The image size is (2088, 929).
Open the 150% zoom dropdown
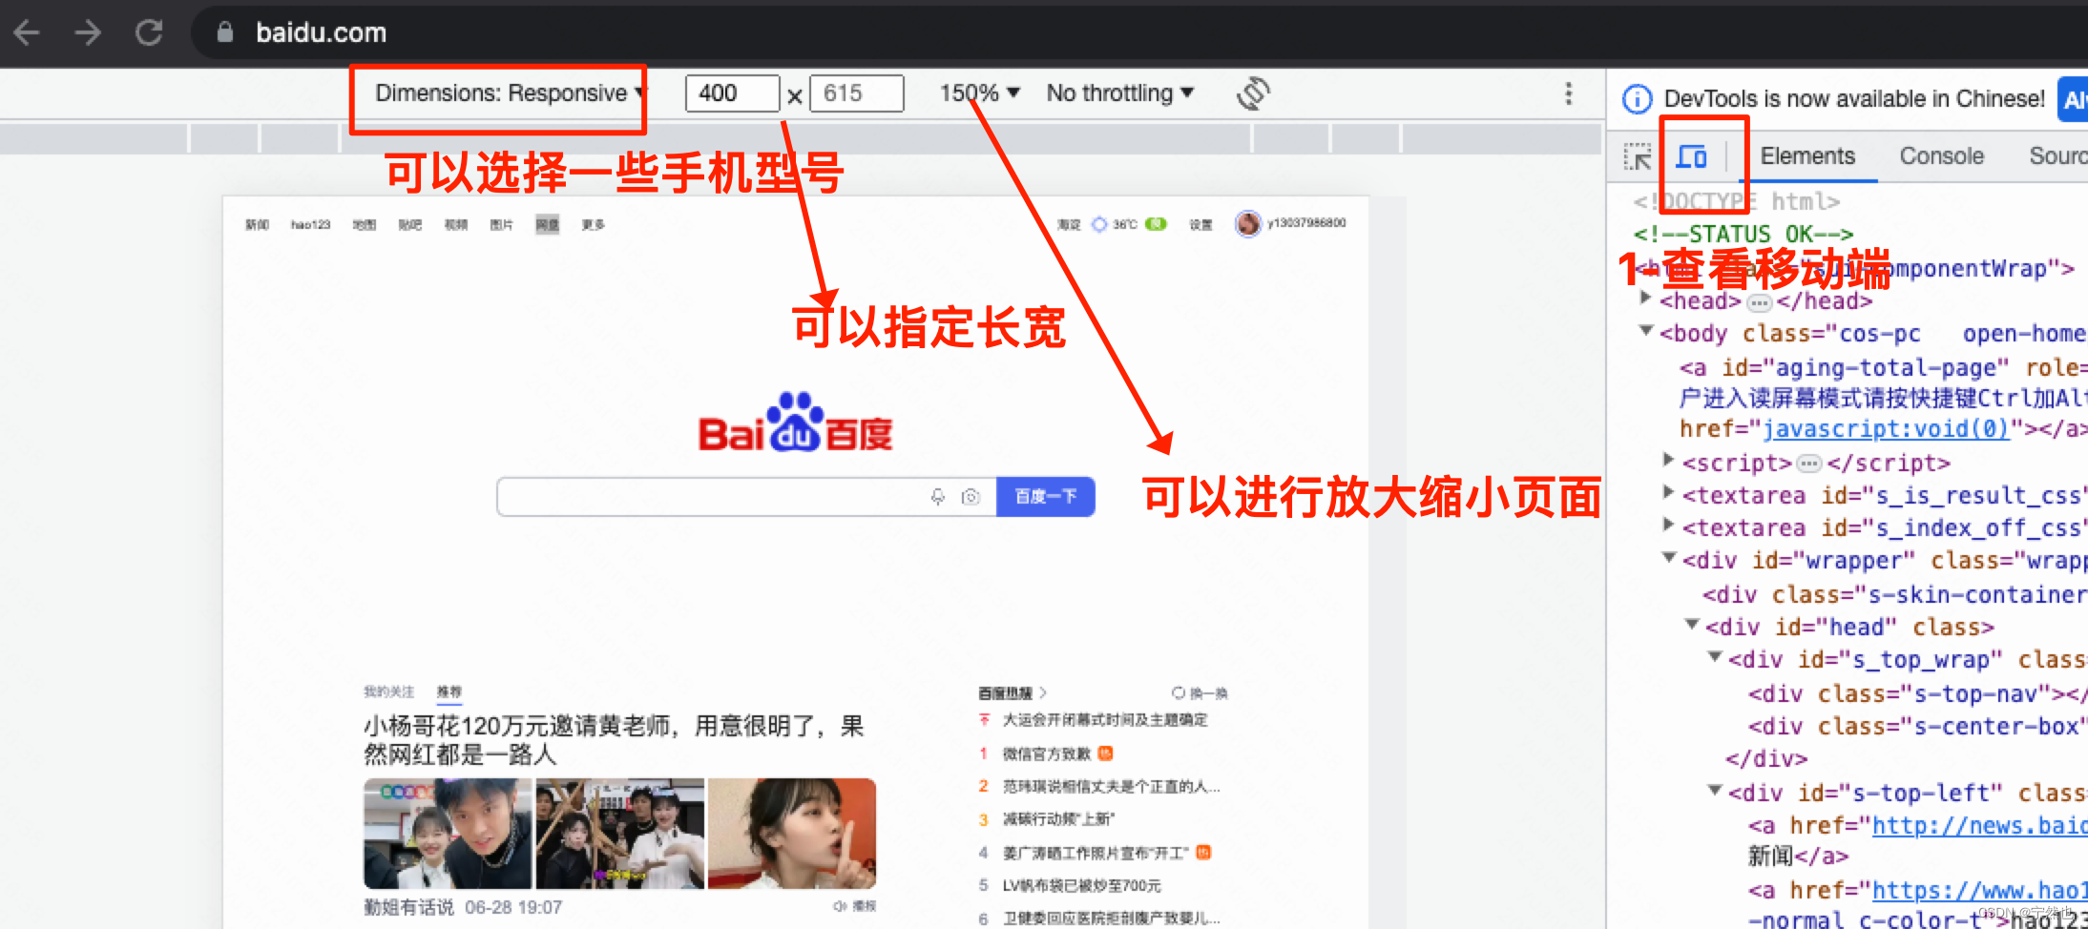[x=980, y=93]
